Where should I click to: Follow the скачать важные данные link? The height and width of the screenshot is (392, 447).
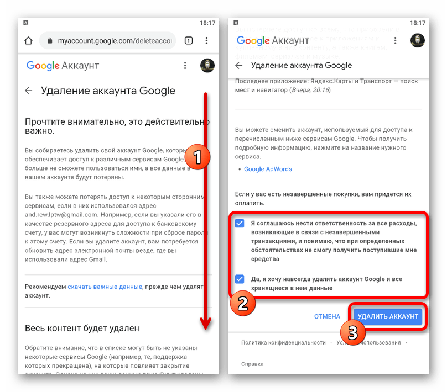click(x=105, y=287)
